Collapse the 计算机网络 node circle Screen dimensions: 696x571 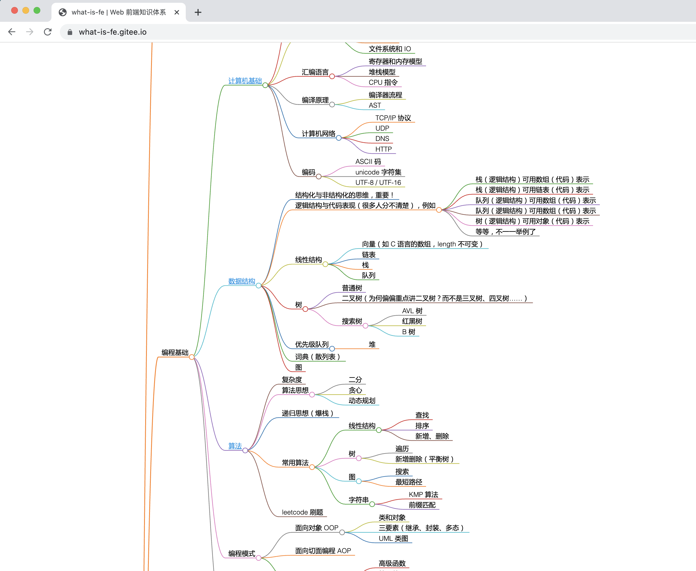(x=338, y=138)
